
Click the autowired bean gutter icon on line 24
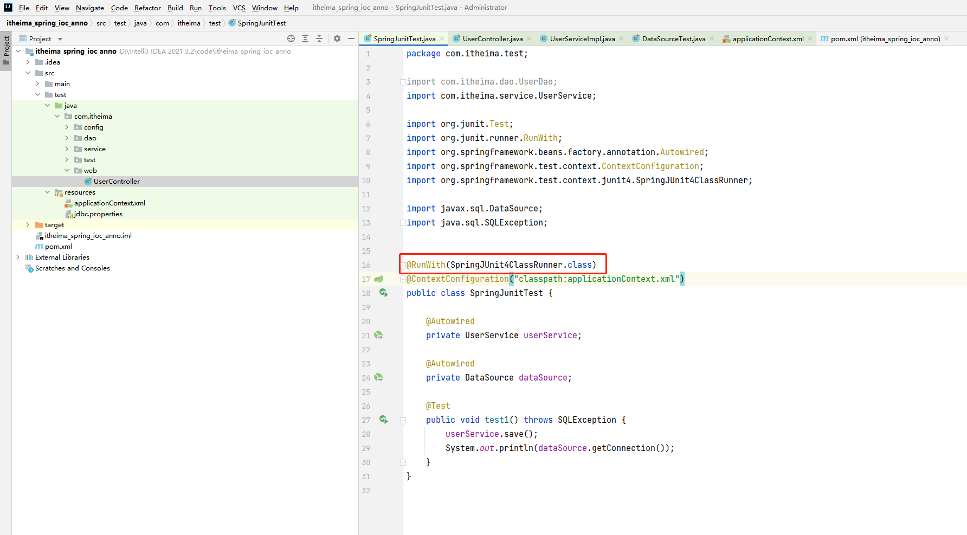[378, 377]
